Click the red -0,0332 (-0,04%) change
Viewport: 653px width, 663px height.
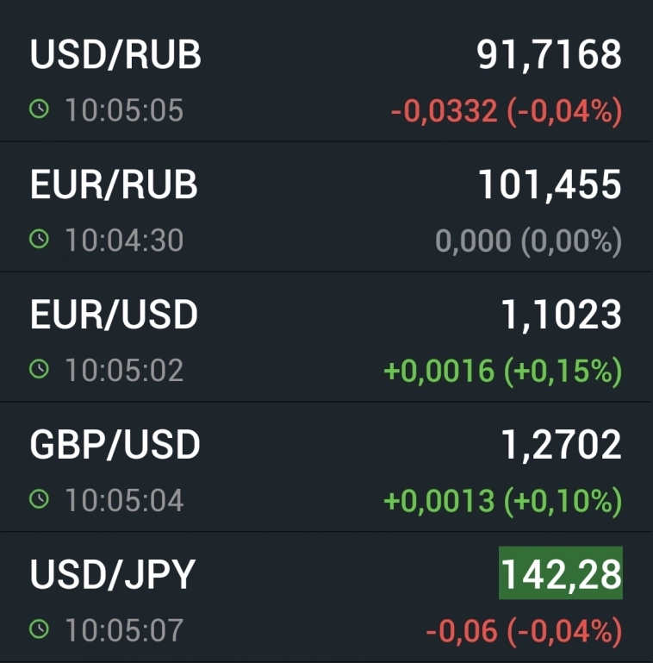click(x=506, y=111)
